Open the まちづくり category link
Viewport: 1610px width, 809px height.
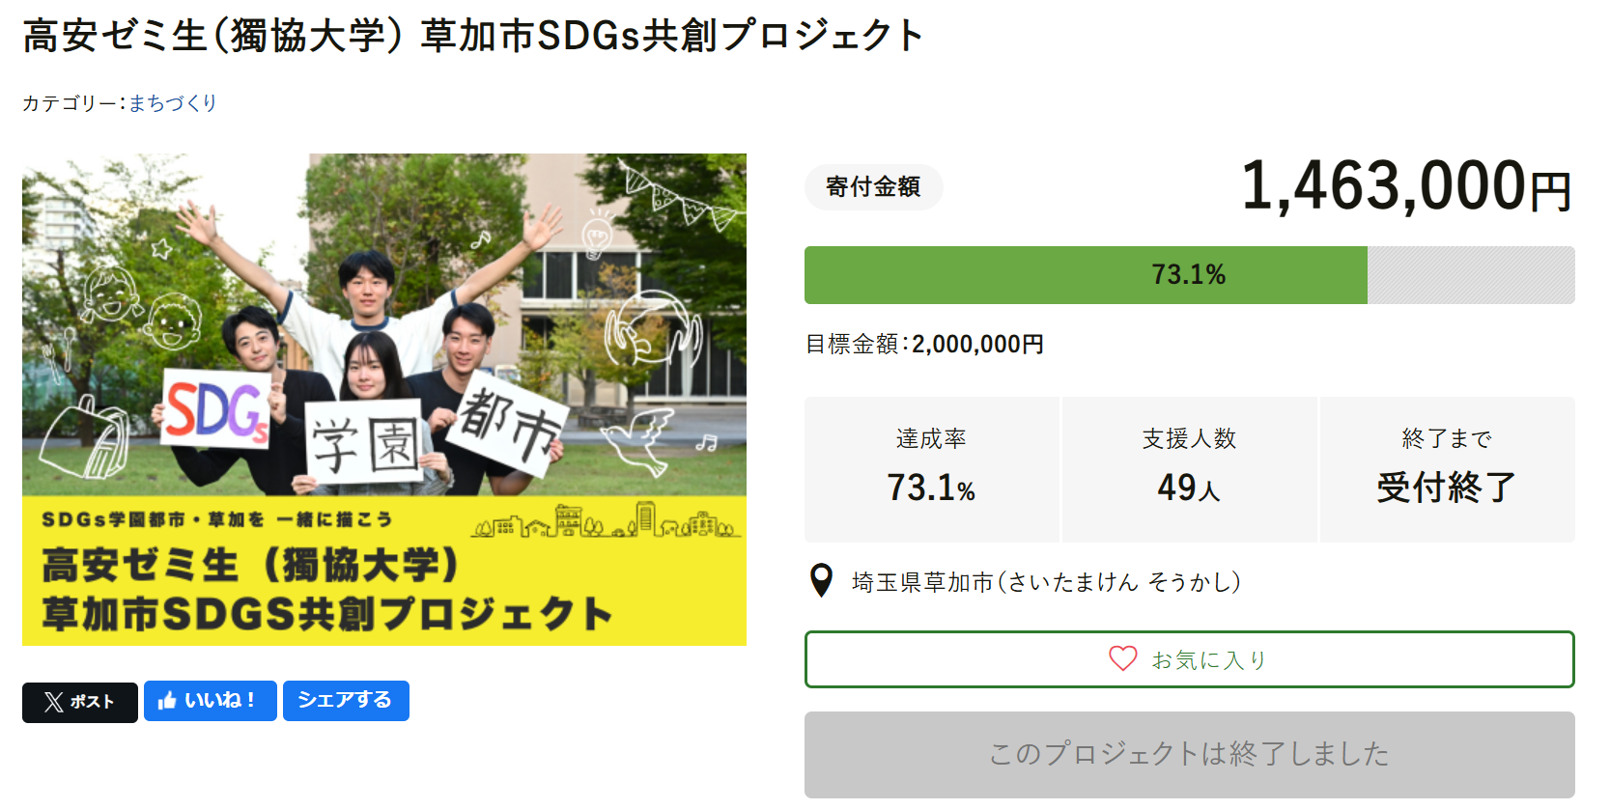173,103
